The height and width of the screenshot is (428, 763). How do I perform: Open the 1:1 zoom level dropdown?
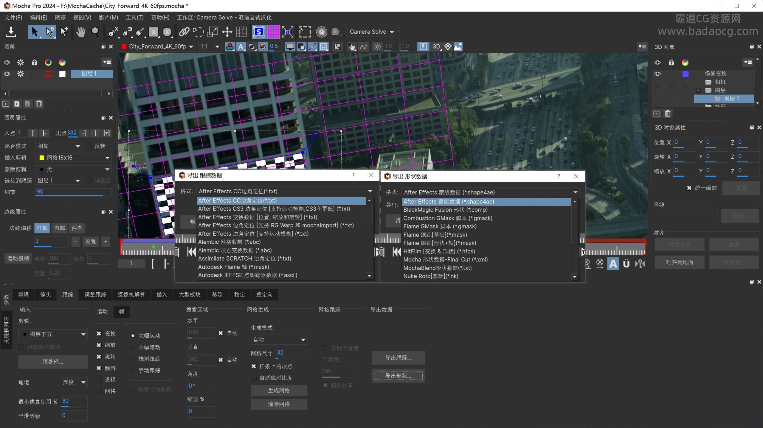[210, 47]
